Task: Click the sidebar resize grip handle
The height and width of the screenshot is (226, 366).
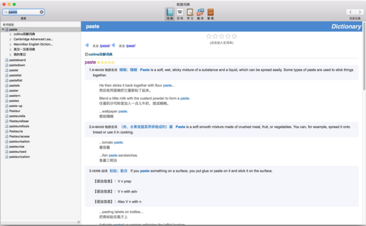Action: click(79, 222)
